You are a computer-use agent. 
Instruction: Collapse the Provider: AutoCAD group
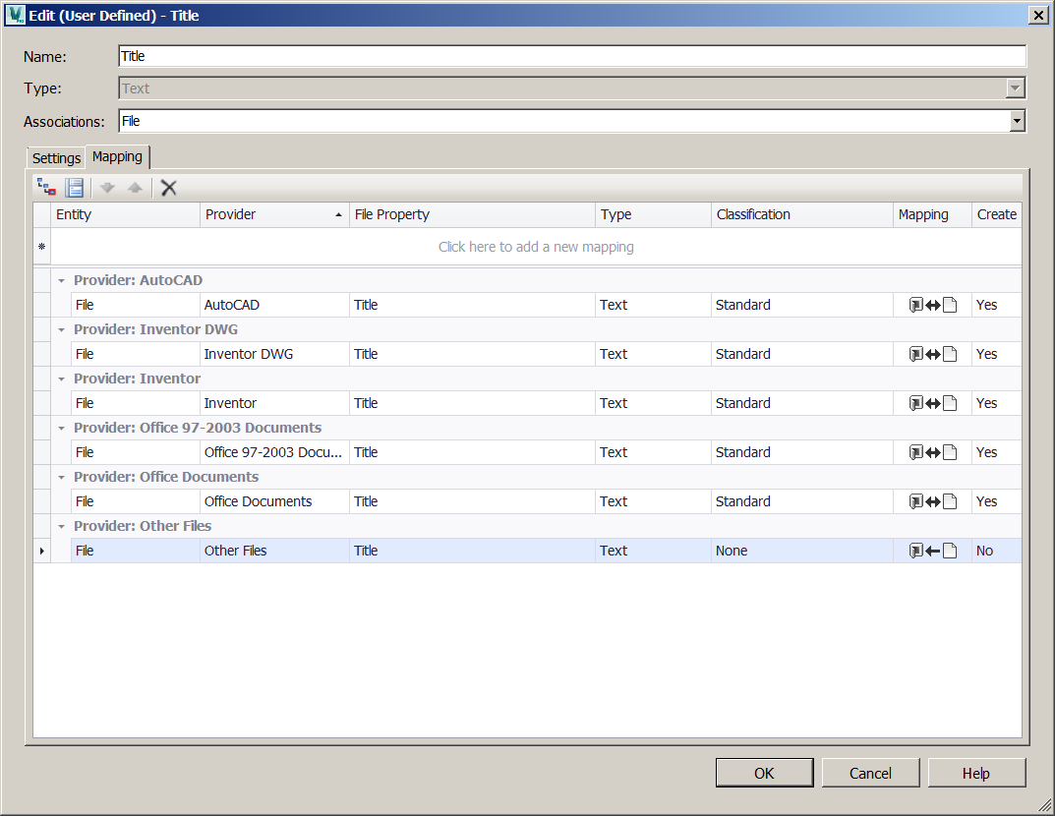click(61, 280)
